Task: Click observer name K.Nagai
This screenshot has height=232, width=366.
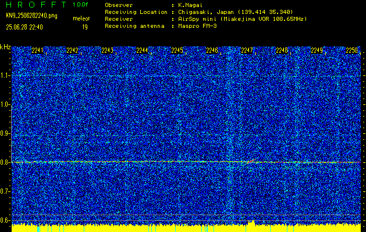Action: [190, 5]
